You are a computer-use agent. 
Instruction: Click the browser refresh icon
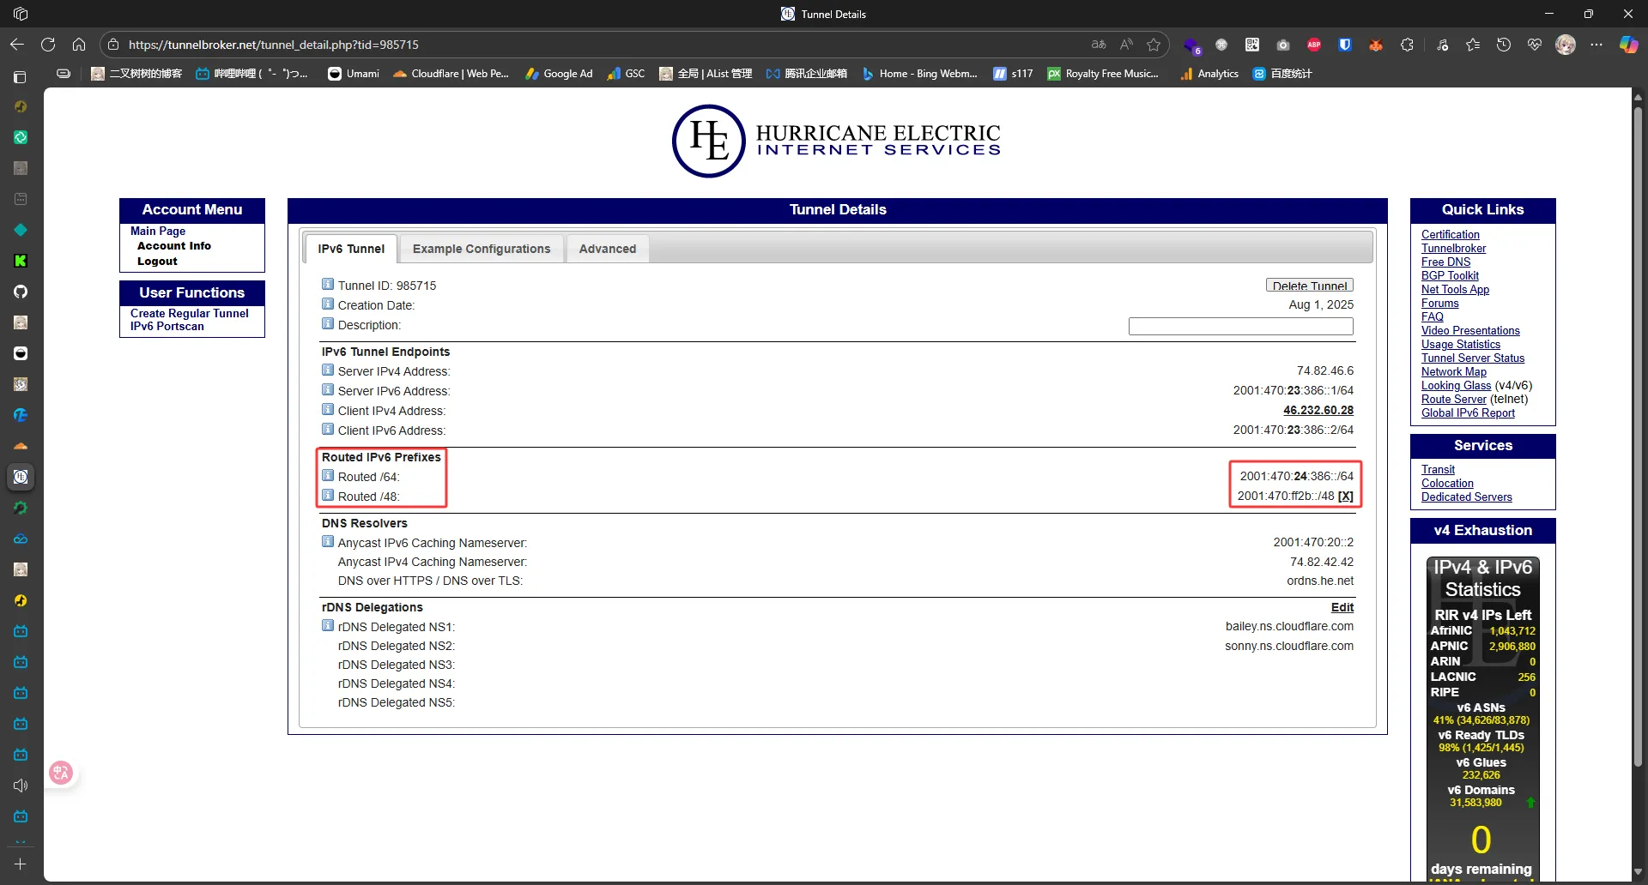(x=48, y=45)
